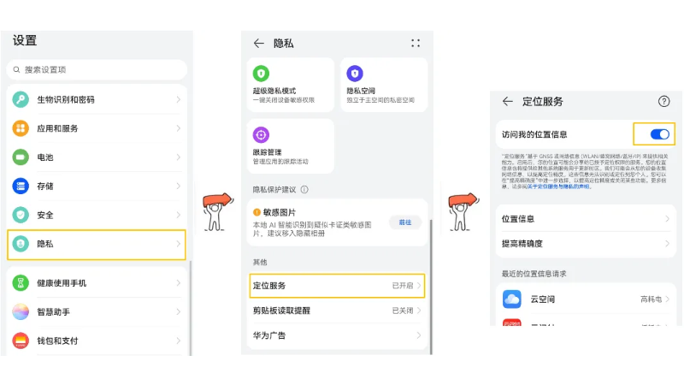Expand the 隐私 settings row chevron
684x385 pixels.
(x=179, y=244)
